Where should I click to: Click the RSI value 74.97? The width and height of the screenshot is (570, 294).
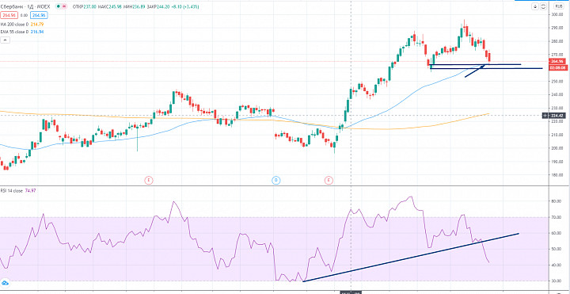coord(31,190)
